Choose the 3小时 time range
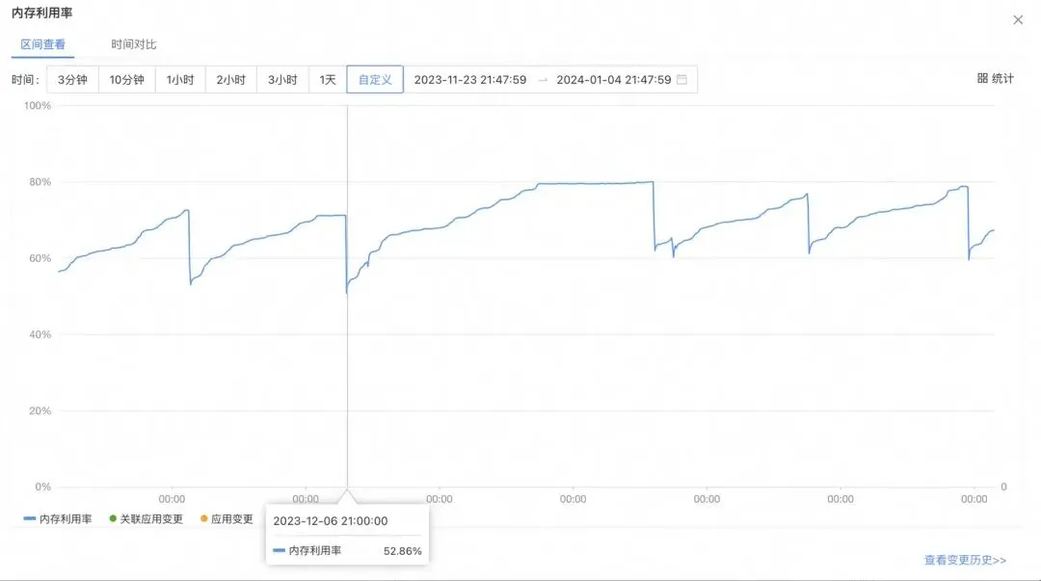This screenshot has width=1041, height=581. click(282, 80)
